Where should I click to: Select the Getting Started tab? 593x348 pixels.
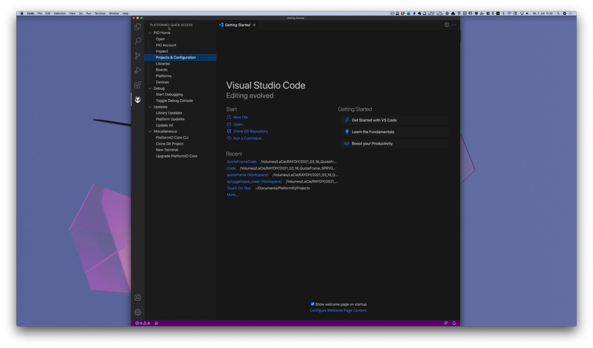(238, 25)
